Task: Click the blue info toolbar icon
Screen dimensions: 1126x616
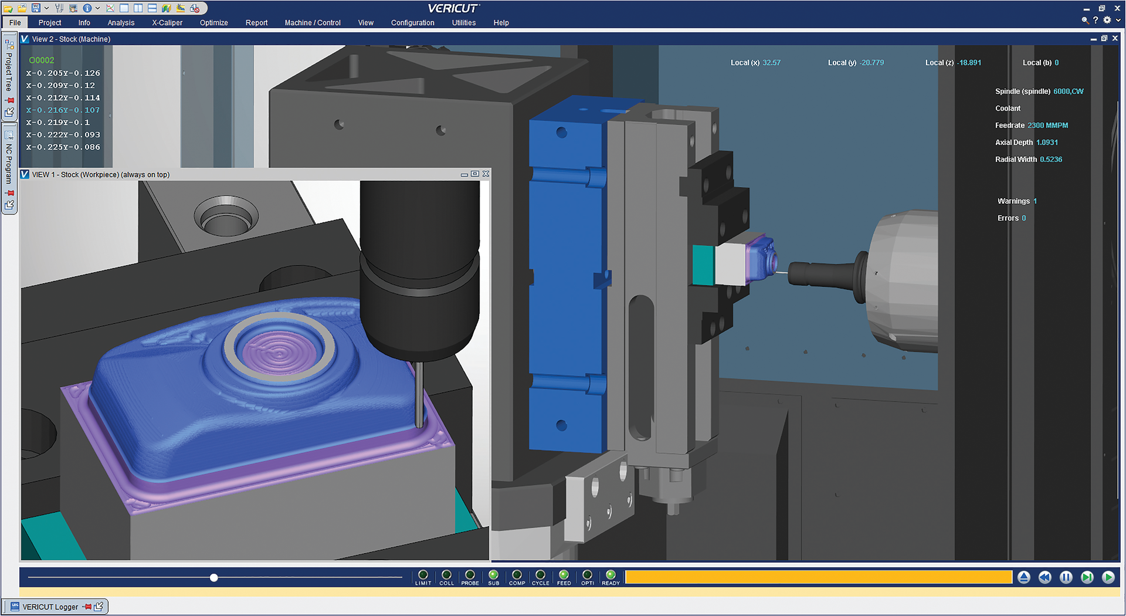Action: point(88,8)
